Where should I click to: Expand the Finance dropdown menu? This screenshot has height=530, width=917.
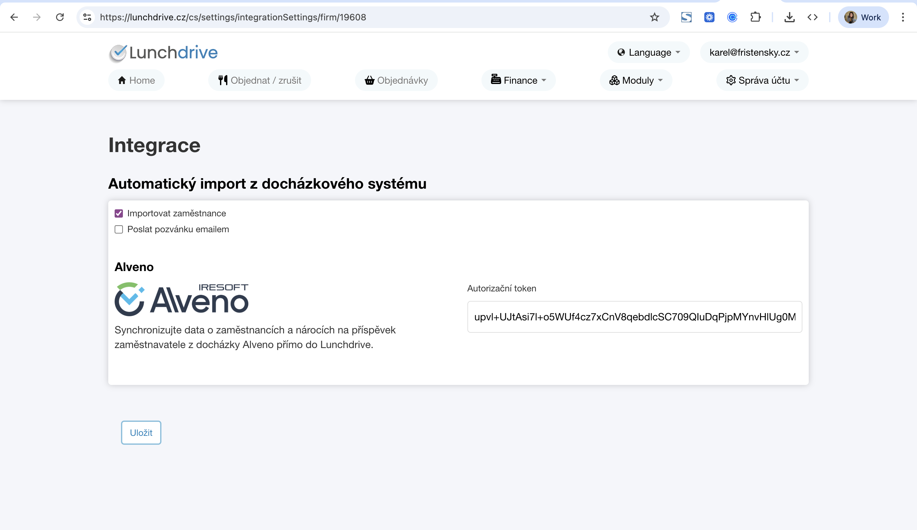click(x=519, y=80)
